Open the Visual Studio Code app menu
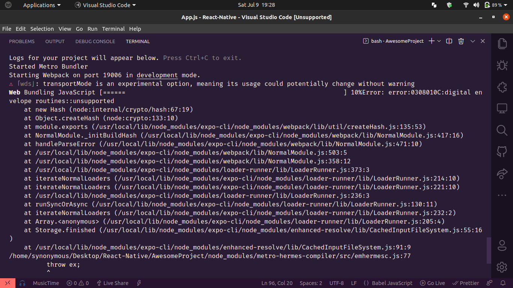This screenshot has width=513, height=288. coord(105,5)
